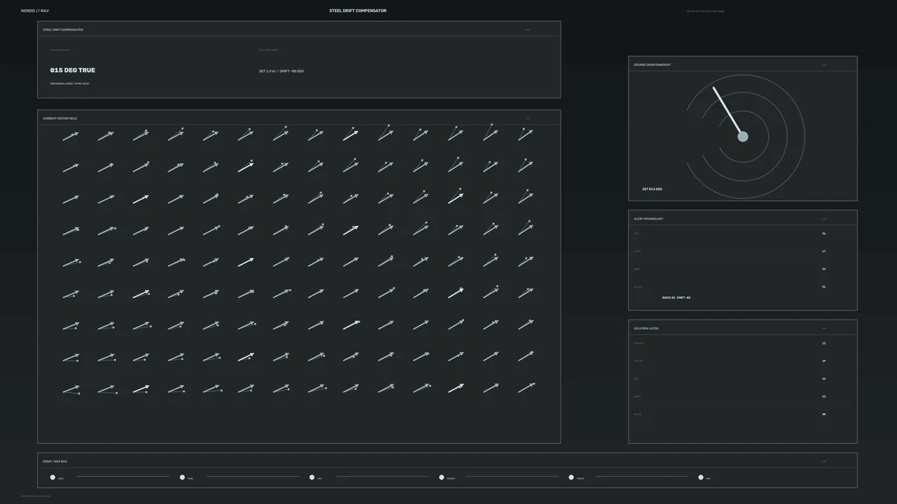Click the MECHANICAL INDEX / GYRO VALID status line

tap(69, 83)
